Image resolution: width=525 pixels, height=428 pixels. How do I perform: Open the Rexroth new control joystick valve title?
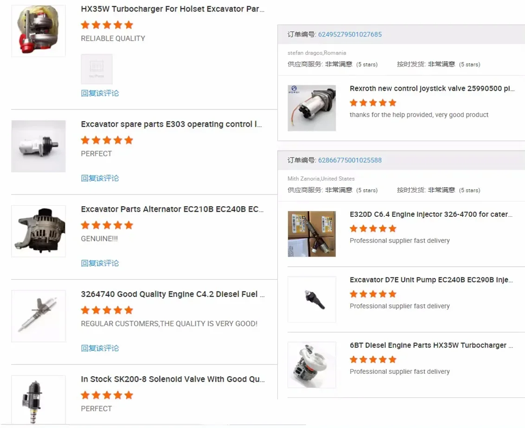pos(432,88)
